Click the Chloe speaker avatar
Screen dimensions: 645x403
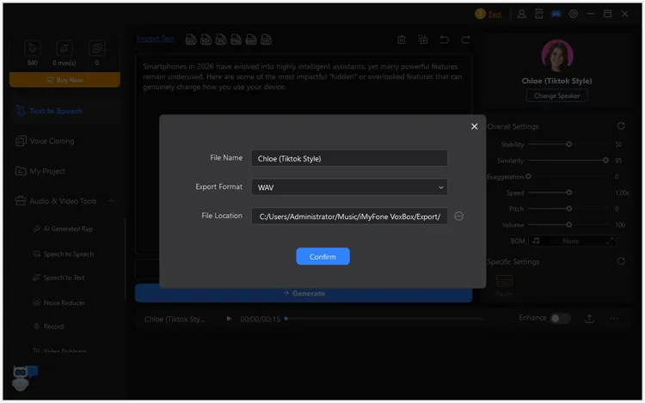pos(557,56)
